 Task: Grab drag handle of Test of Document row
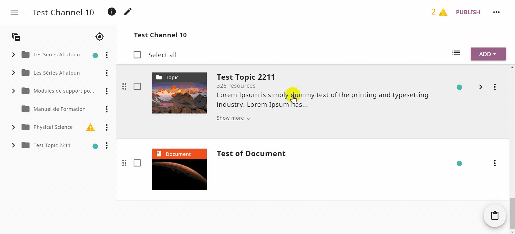[124, 163]
